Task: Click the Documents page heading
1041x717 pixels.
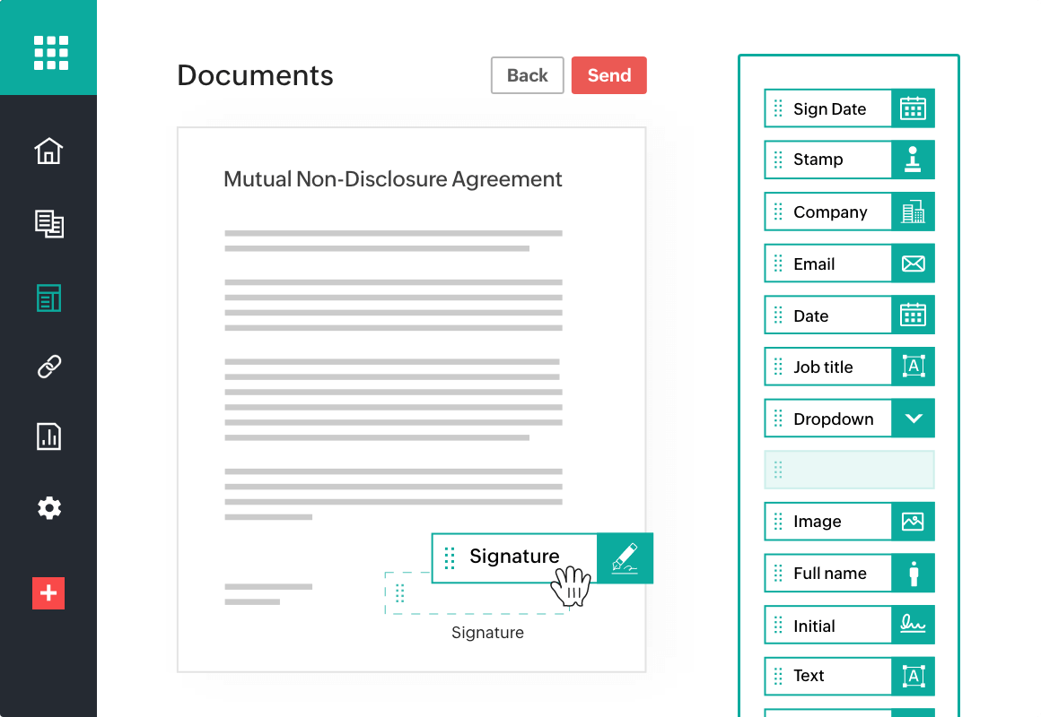Action: point(255,75)
